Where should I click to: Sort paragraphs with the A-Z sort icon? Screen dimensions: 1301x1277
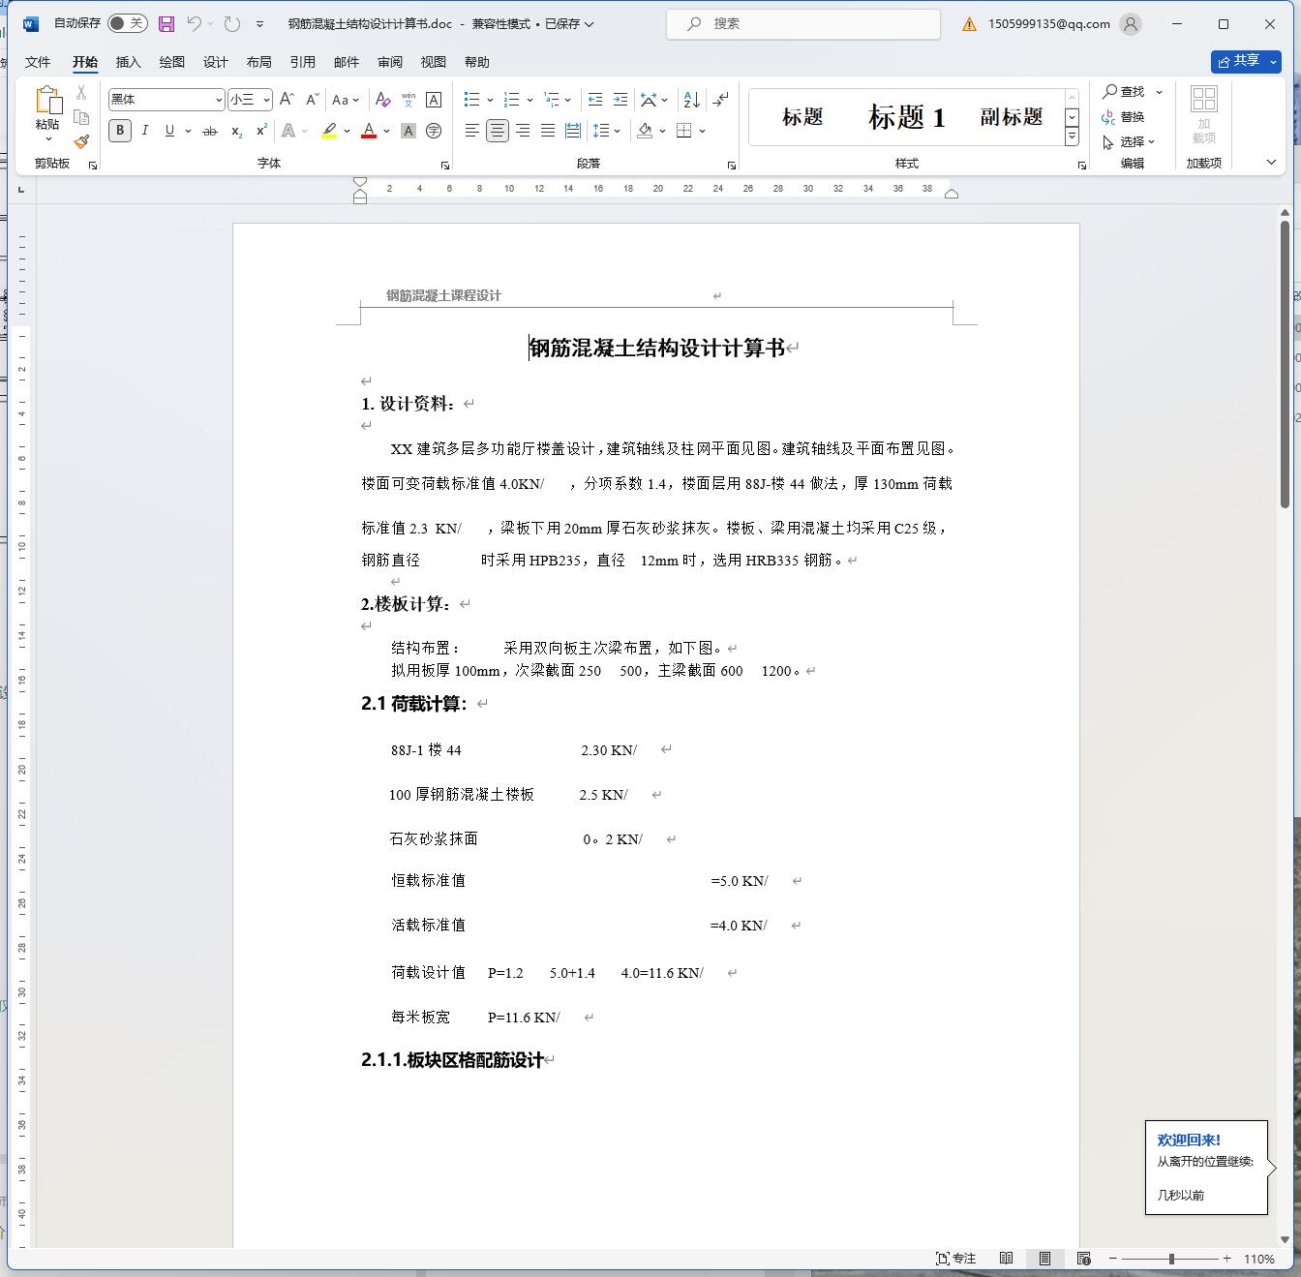(x=690, y=100)
